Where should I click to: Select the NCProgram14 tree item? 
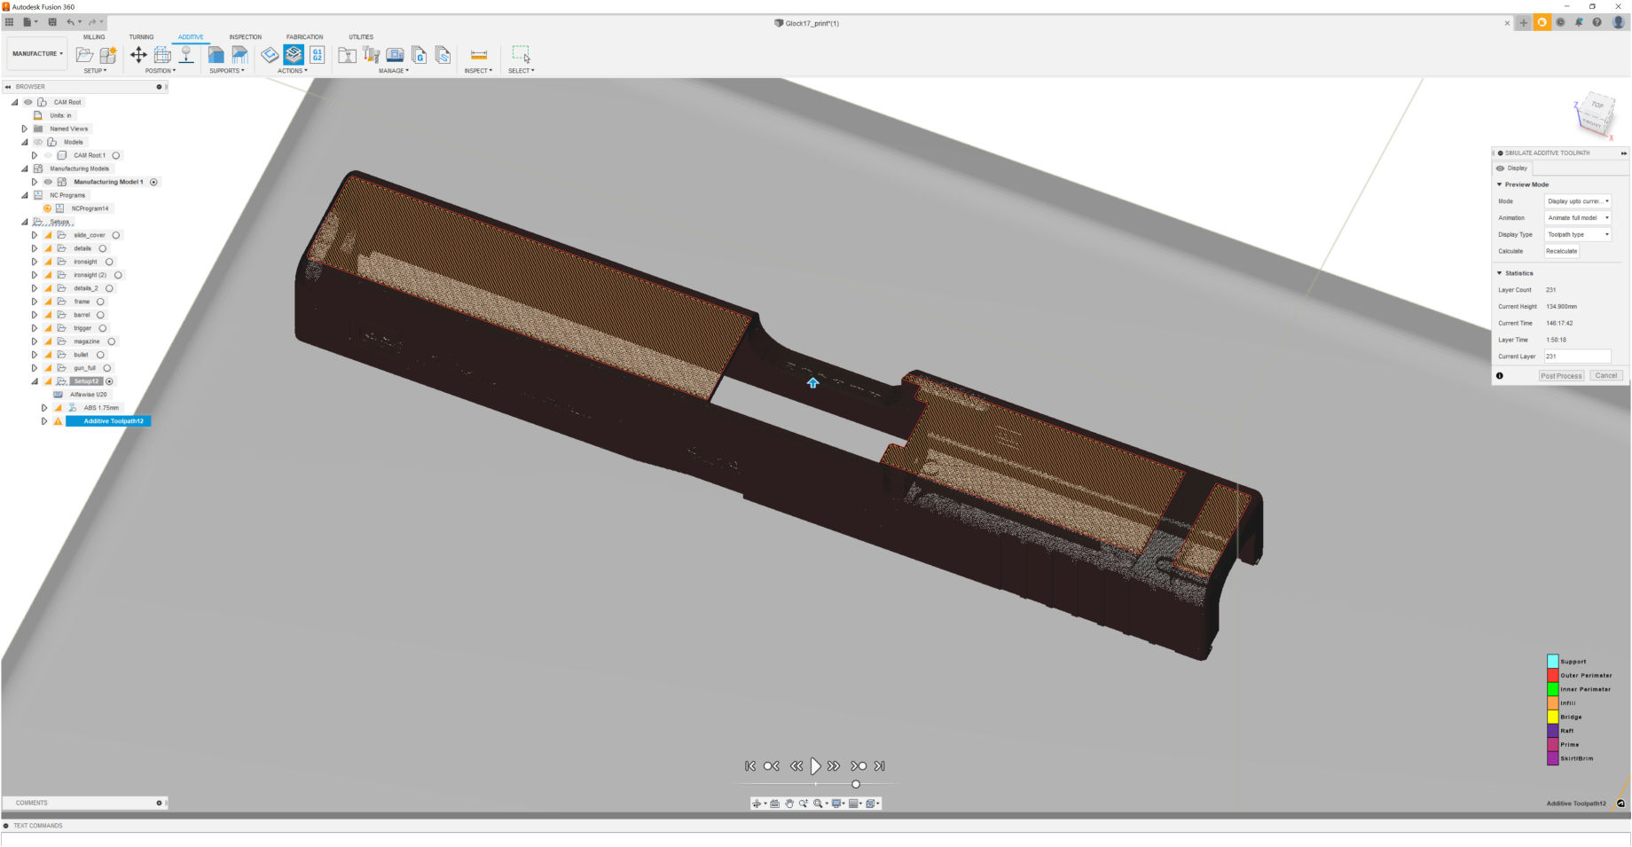click(x=90, y=208)
